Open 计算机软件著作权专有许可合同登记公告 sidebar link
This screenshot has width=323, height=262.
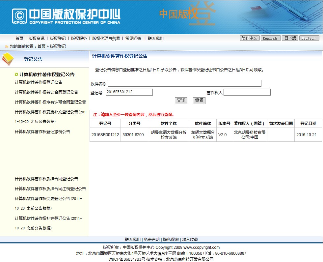coord(50,102)
